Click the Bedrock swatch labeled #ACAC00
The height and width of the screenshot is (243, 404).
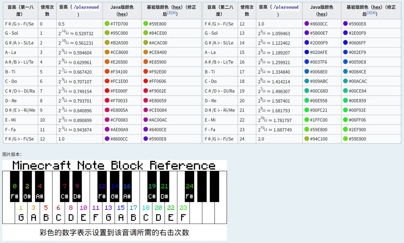click(x=146, y=43)
